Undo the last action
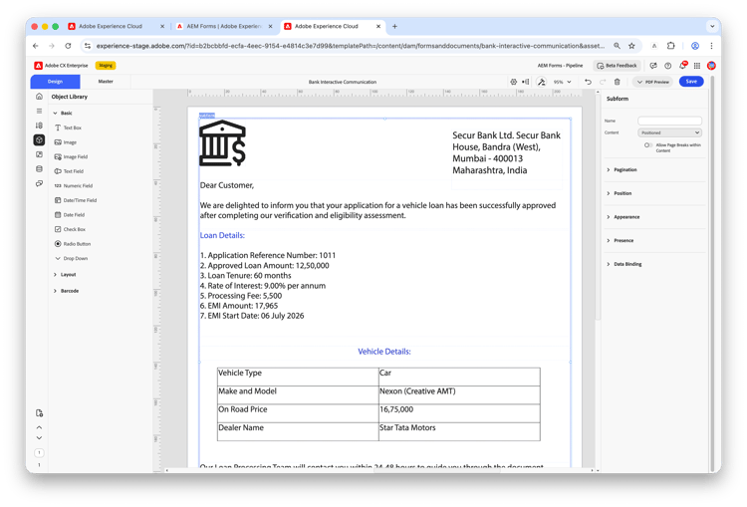 [x=588, y=82]
